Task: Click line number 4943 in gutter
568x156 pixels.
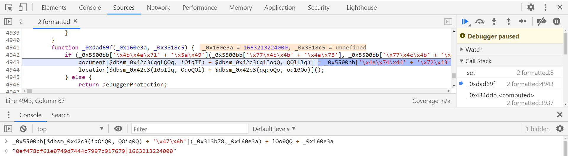Action: coord(13,62)
